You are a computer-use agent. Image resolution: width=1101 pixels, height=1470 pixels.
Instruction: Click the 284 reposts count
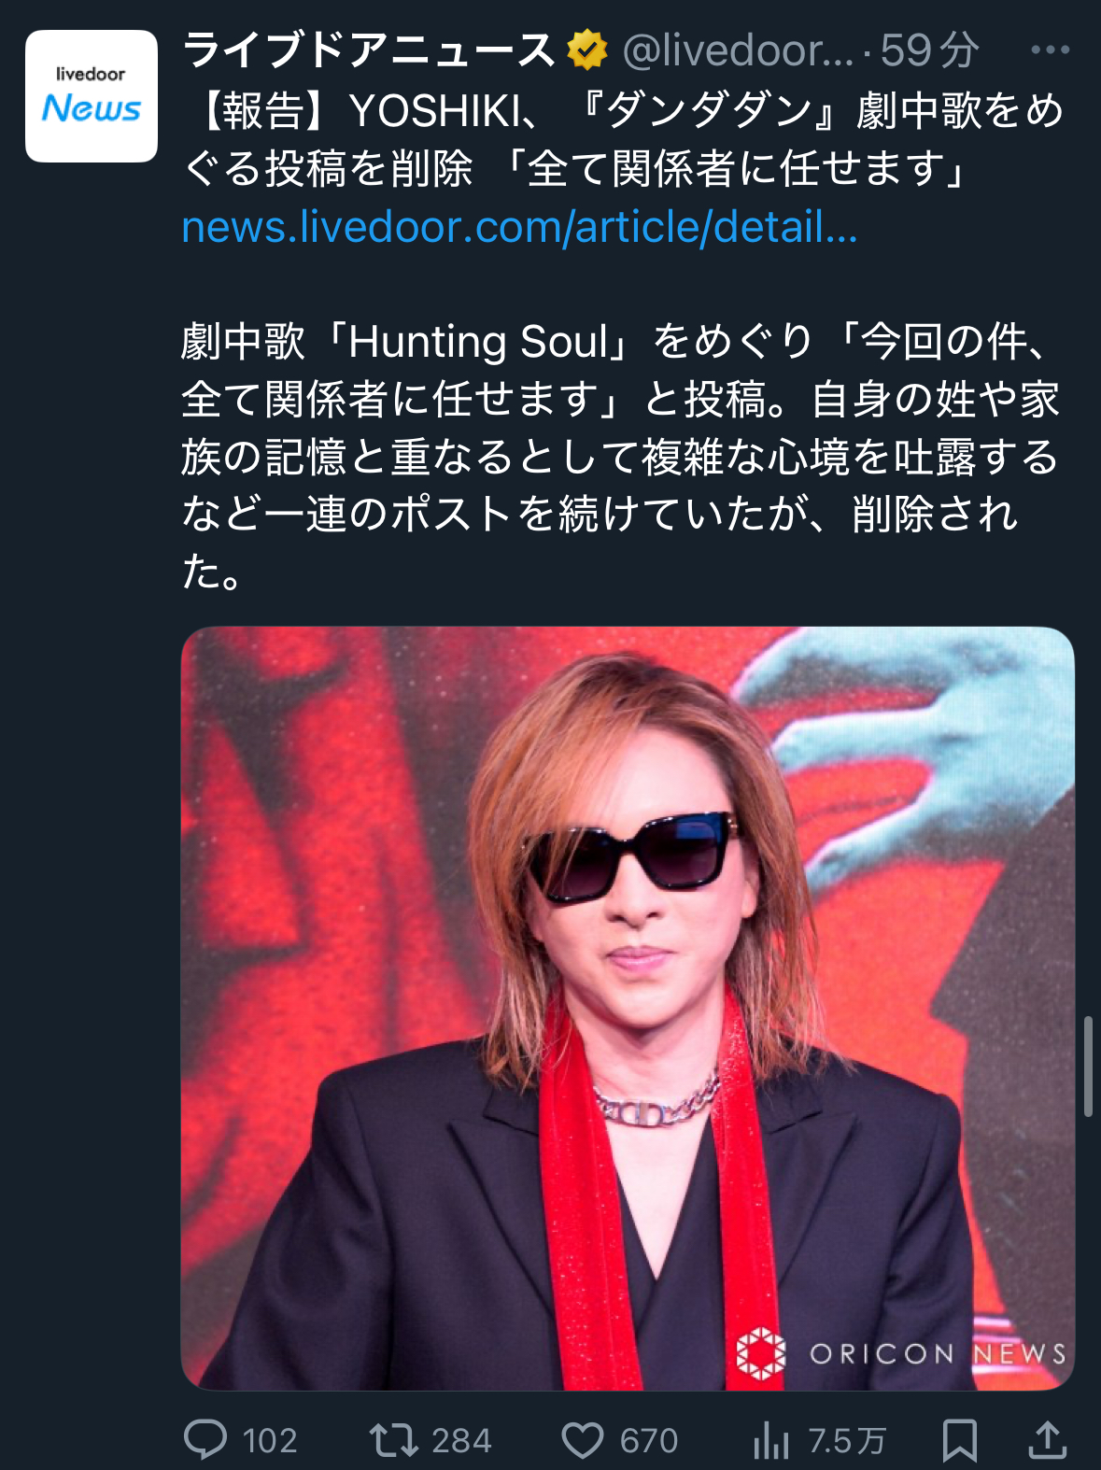tap(461, 1441)
